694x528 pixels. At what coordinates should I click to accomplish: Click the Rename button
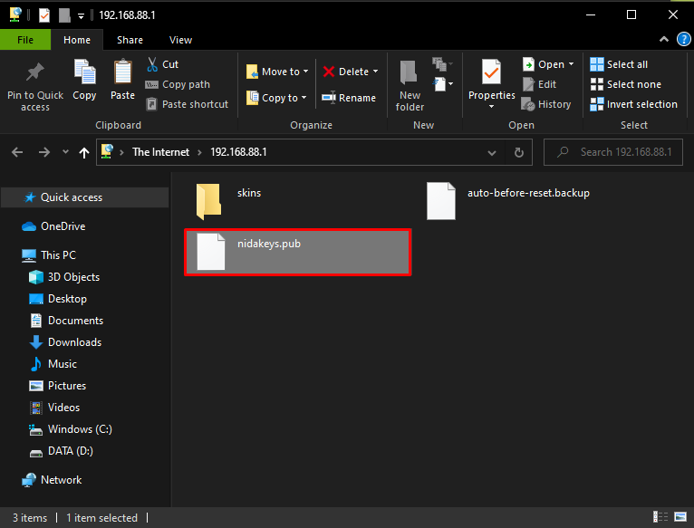[x=349, y=98]
